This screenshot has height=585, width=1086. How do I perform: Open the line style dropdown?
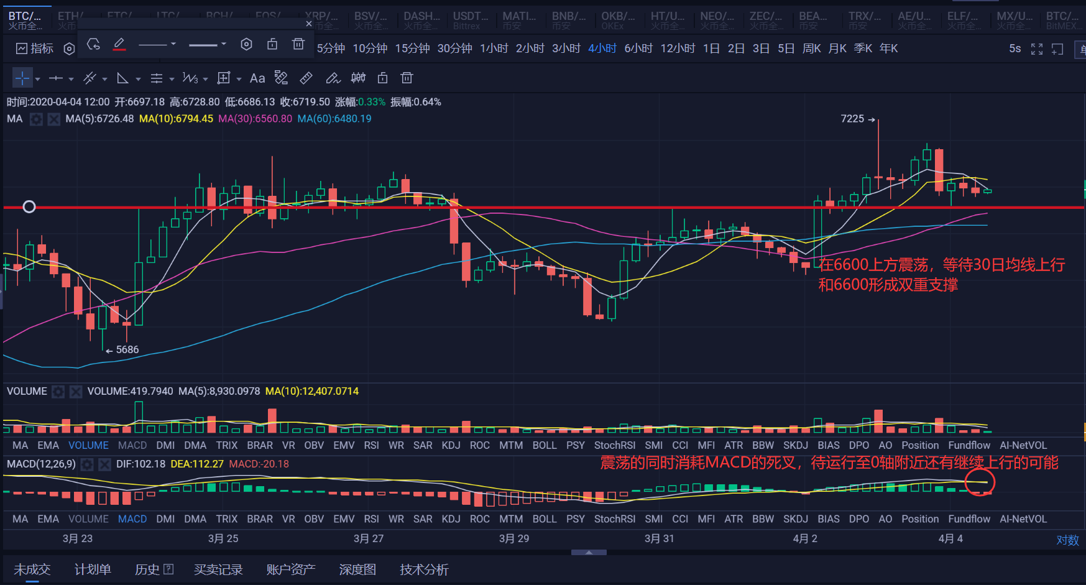tap(157, 44)
